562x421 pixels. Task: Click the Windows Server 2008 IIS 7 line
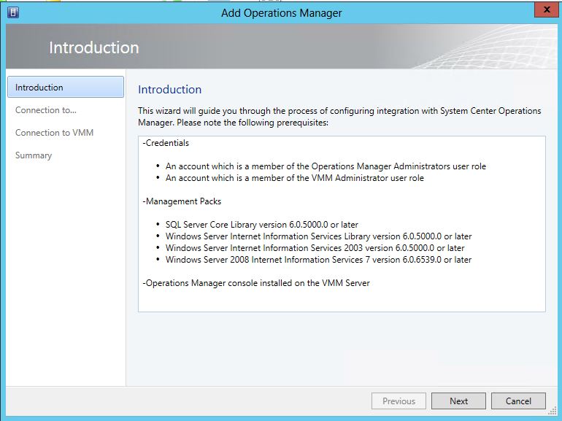click(x=318, y=260)
